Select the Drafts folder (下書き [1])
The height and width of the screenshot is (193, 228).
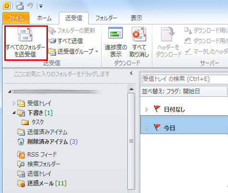coord(40,113)
